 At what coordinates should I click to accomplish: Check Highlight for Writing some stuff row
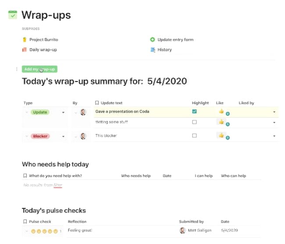[195, 122]
